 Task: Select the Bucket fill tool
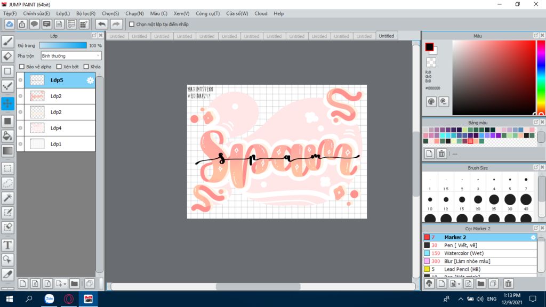coord(7,136)
